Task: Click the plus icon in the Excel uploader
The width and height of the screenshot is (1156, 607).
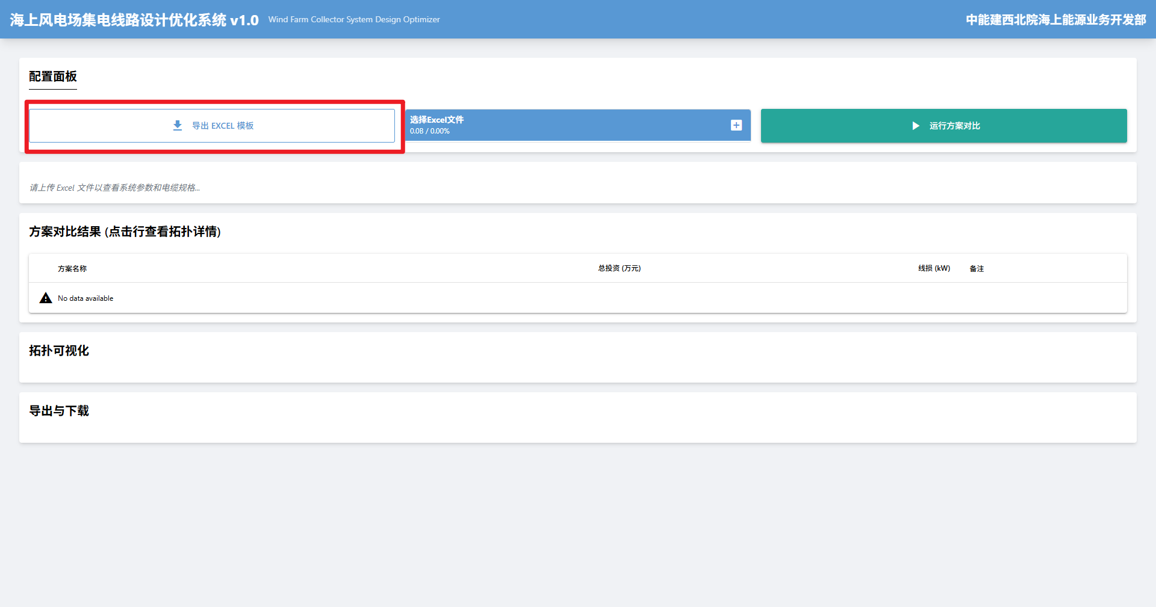Action: [x=736, y=125]
